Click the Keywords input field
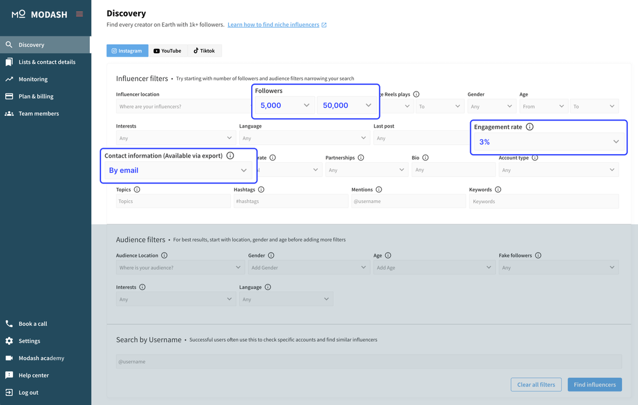The image size is (638, 405). point(544,201)
